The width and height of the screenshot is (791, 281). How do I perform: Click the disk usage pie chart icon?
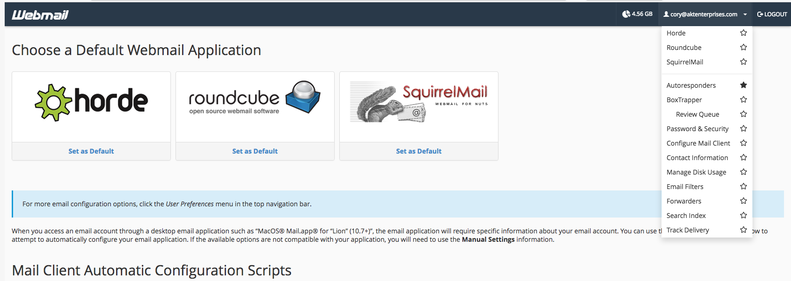tap(626, 14)
